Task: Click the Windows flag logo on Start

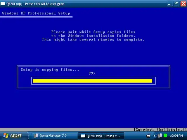Action: click(x=6, y=136)
